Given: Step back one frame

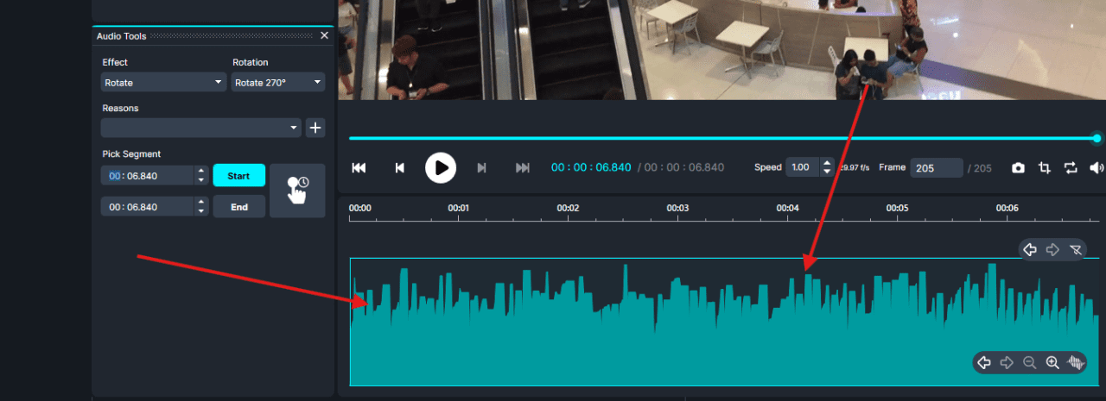Looking at the screenshot, I should (399, 167).
